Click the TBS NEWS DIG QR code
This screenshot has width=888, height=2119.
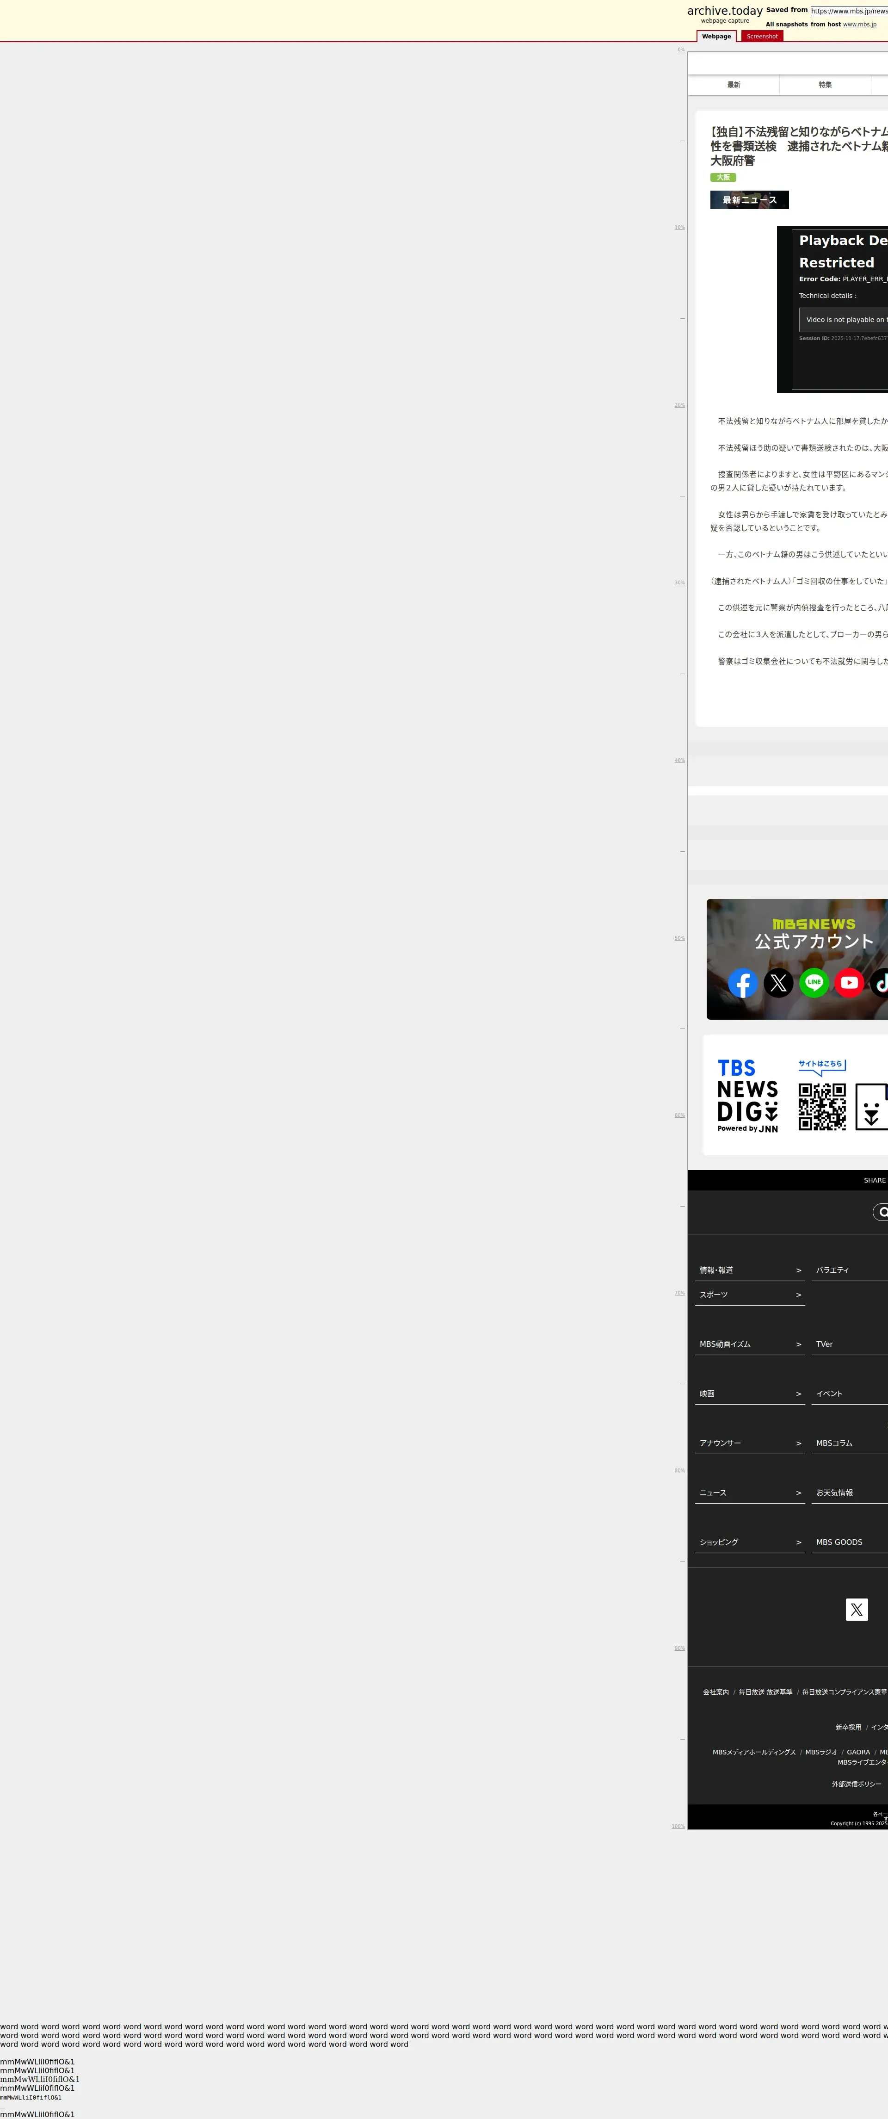point(822,1106)
